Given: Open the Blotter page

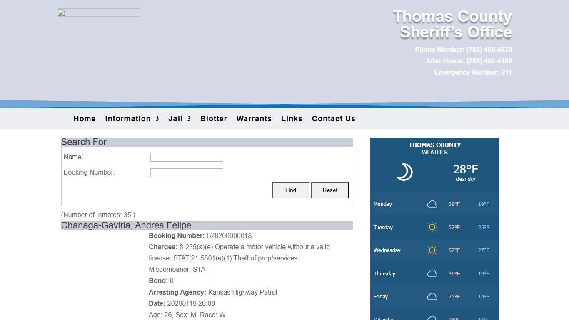Looking at the screenshot, I should 214,119.
